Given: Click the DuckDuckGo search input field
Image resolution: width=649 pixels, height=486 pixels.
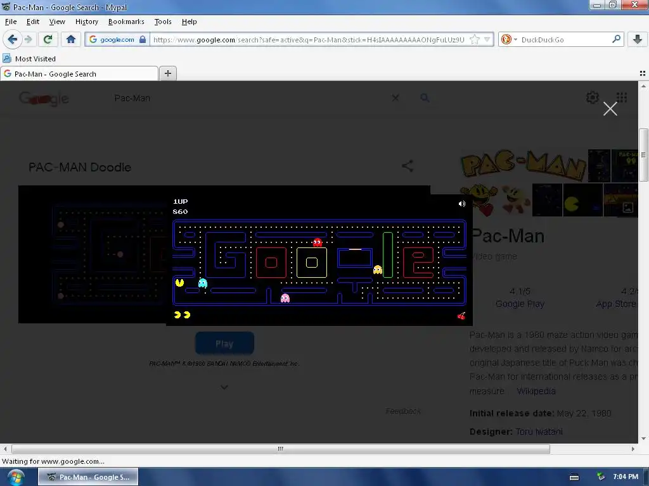Looking at the screenshot, I should coord(565,40).
